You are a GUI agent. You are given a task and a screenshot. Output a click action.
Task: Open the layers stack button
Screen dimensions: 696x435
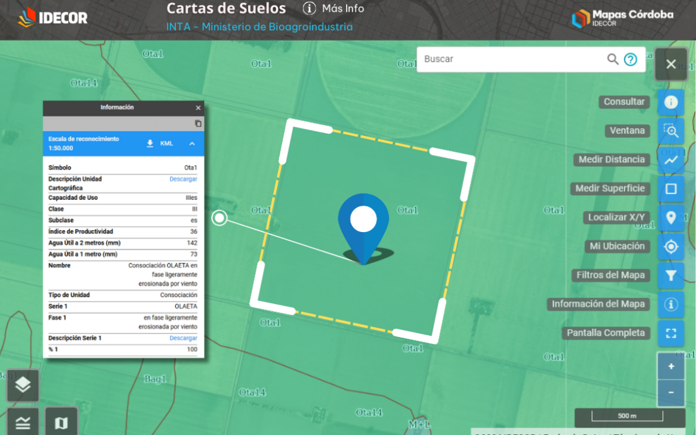click(23, 385)
